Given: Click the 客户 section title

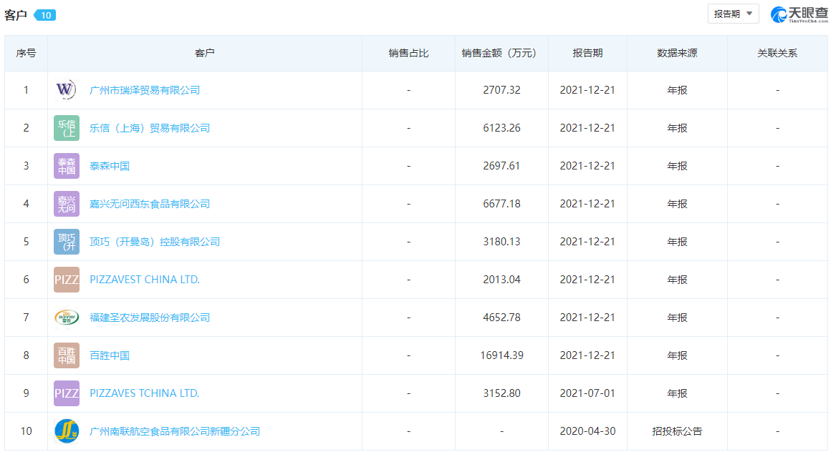Looking at the screenshot, I should (16, 15).
